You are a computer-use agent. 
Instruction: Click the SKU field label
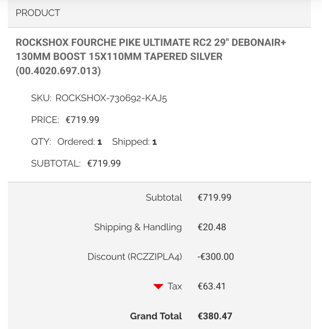[41, 98]
